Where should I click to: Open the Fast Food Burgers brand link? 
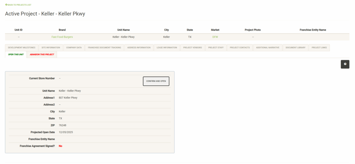tap(62, 37)
